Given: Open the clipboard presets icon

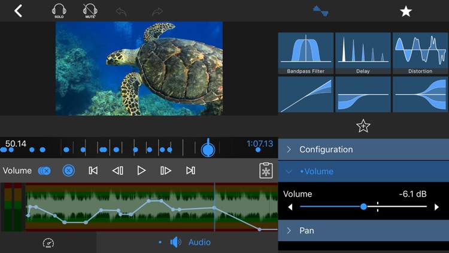Looking at the screenshot, I should tap(266, 171).
